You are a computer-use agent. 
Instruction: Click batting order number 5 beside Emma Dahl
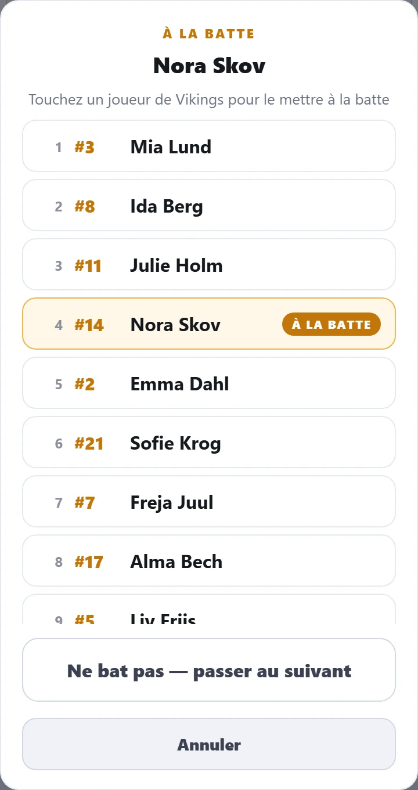point(59,385)
